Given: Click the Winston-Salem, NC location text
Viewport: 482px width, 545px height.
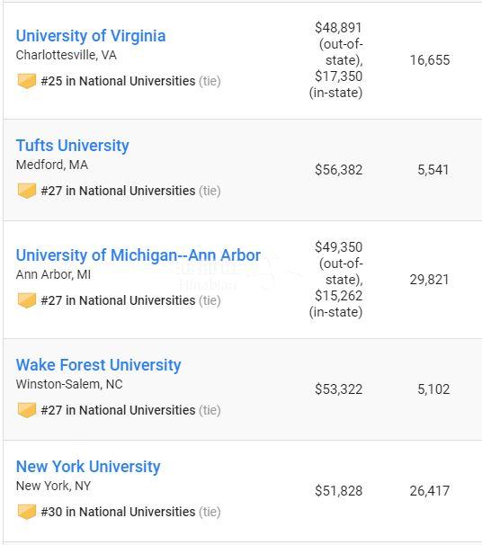Looking at the screenshot, I should 69,384.
